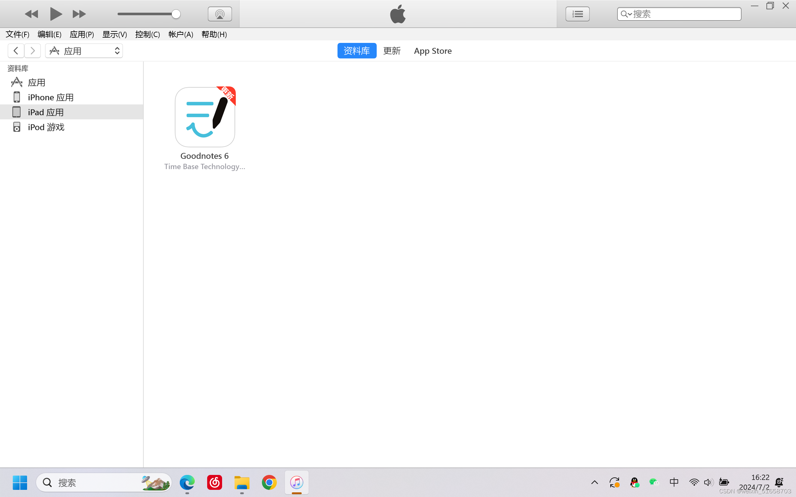Image resolution: width=796 pixels, height=497 pixels.
Task: Click the iTunes 搜索 input field
Action: click(x=684, y=14)
